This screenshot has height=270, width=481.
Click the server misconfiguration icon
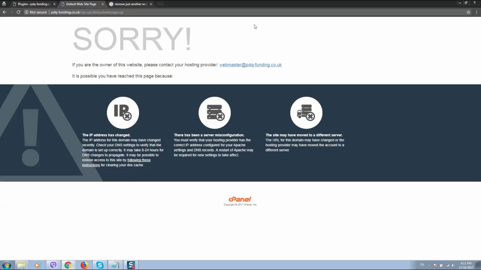(x=215, y=112)
